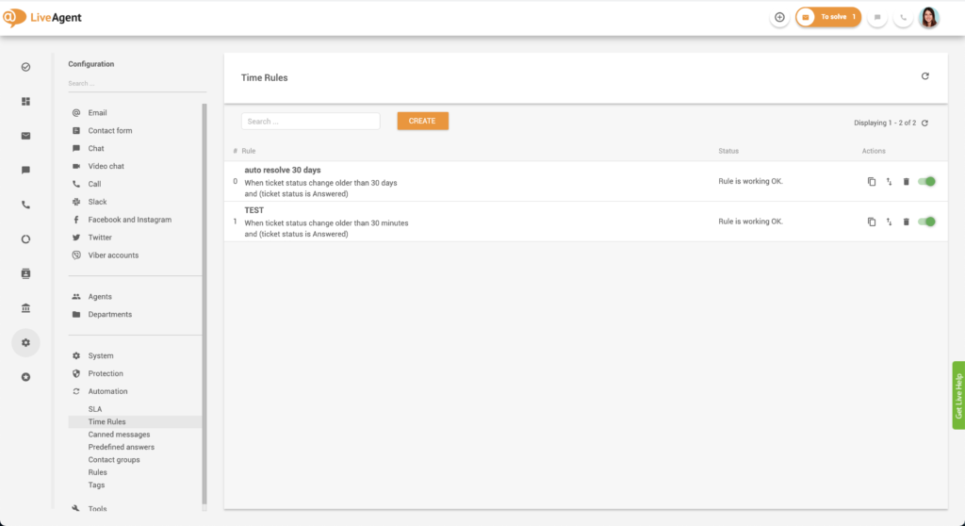Toggle off the TEST rule switch
965x526 pixels.
pyautogui.click(x=926, y=222)
